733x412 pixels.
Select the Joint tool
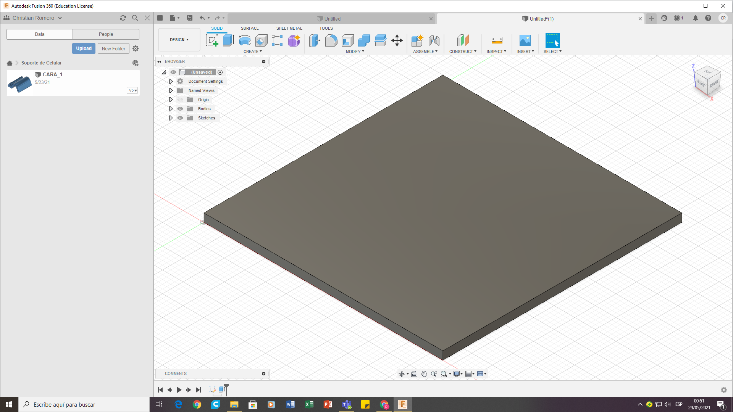pyautogui.click(x=434, y=40)
